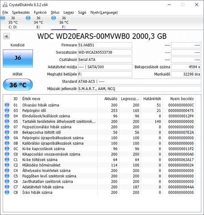Click the blue status dot for attribute 0A
Viewport: 204px width, 215px height.
pyautogui.click(x=7, y=138)
